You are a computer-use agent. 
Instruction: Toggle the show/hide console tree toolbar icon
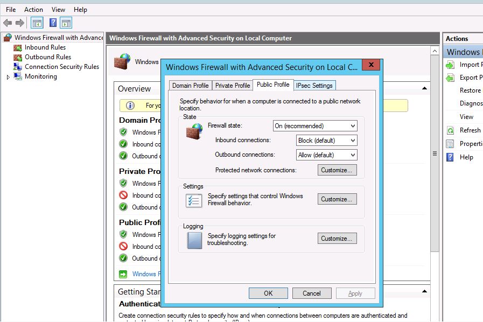[37, 23]
